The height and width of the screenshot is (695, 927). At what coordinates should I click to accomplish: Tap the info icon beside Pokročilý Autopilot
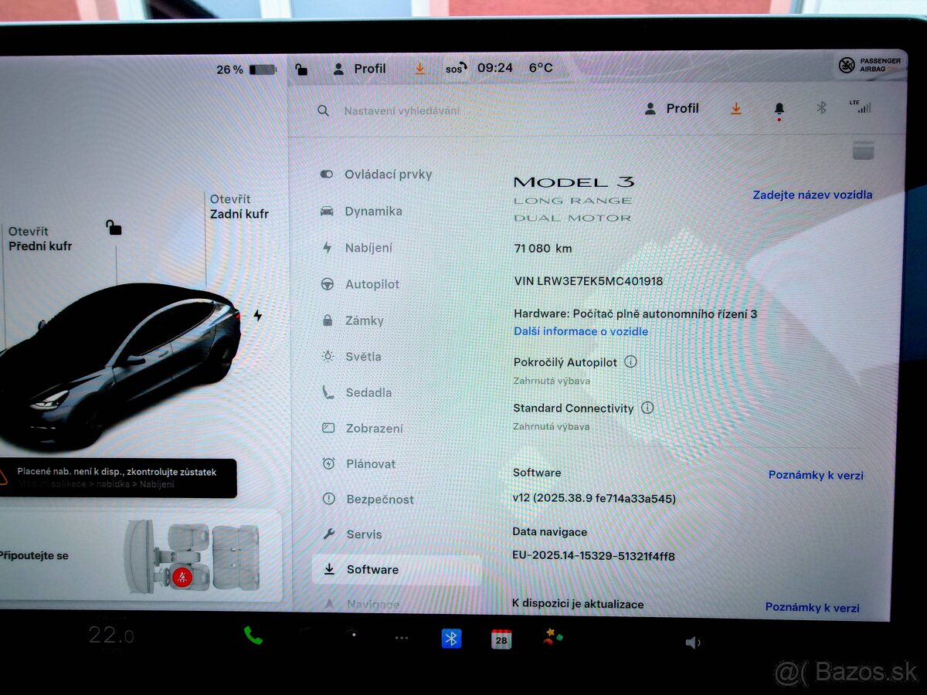pos(630,361)
